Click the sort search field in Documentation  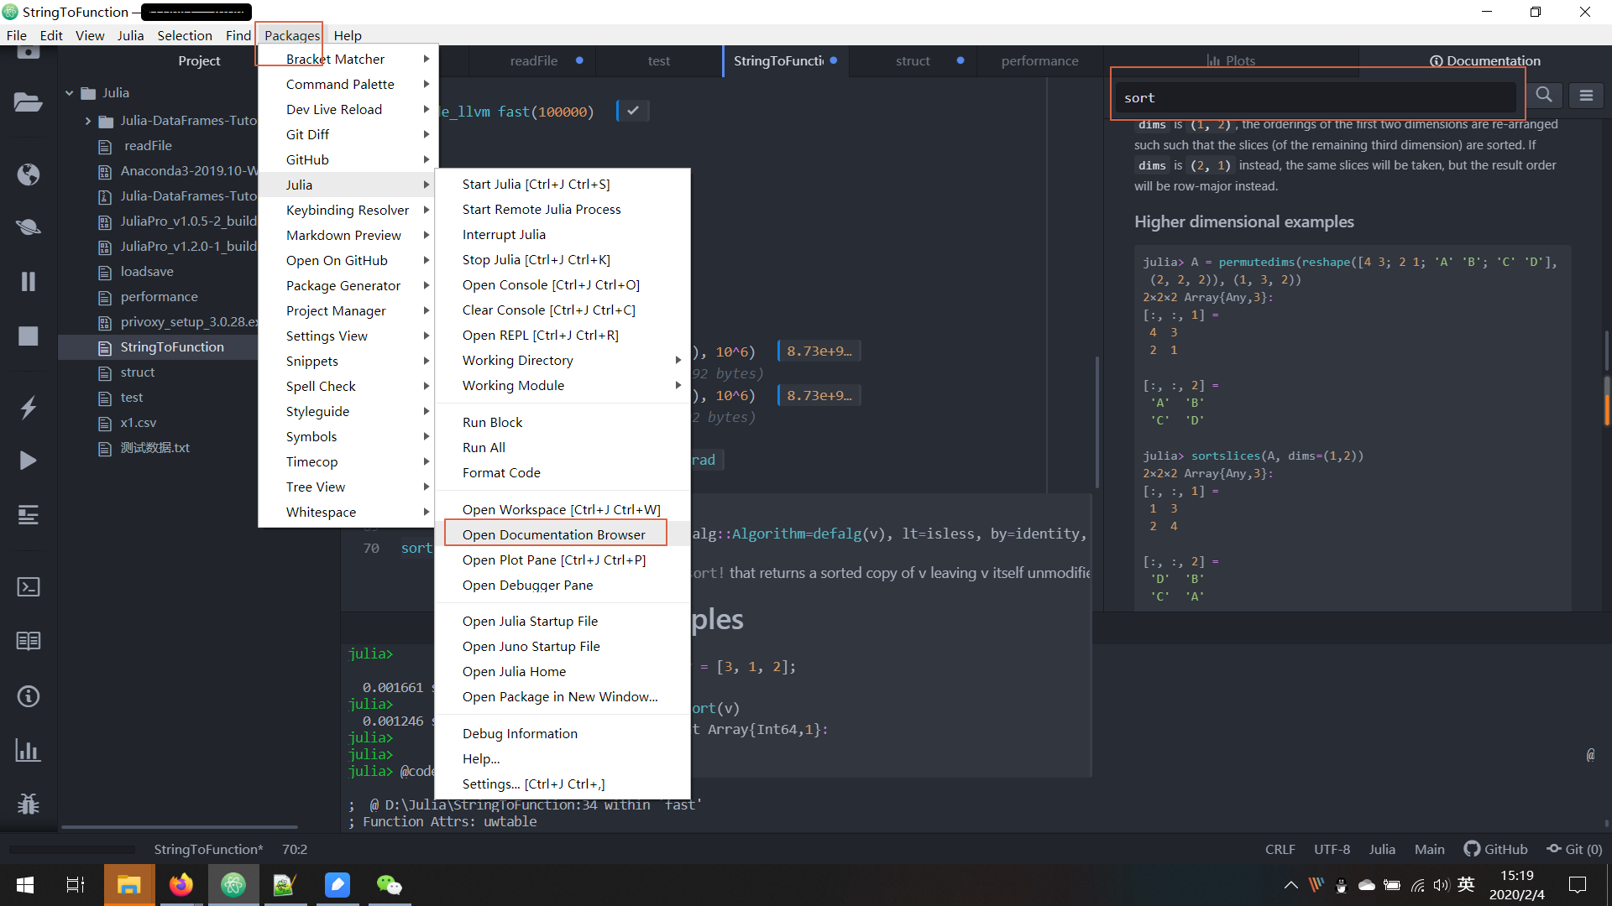point(1314,97)
